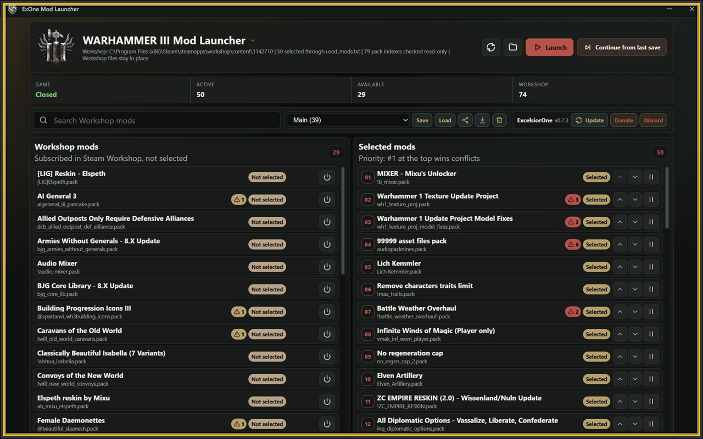703x439 pixels.
Task: Move Elven Artillery up in priority
Action: pos(620,379)
